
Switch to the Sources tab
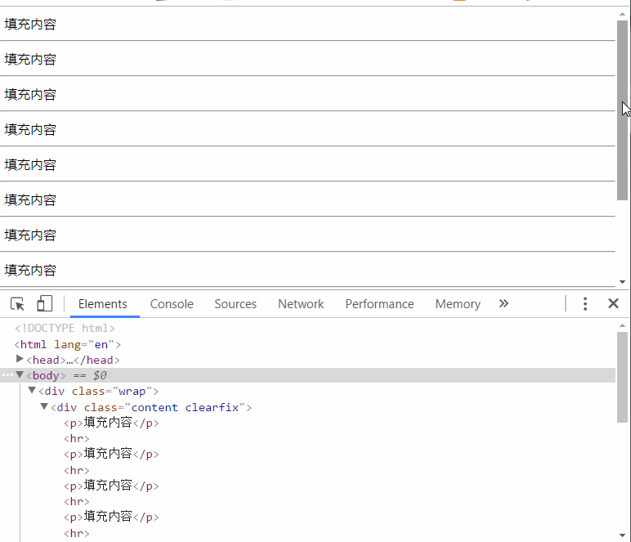tap(235, 304)
